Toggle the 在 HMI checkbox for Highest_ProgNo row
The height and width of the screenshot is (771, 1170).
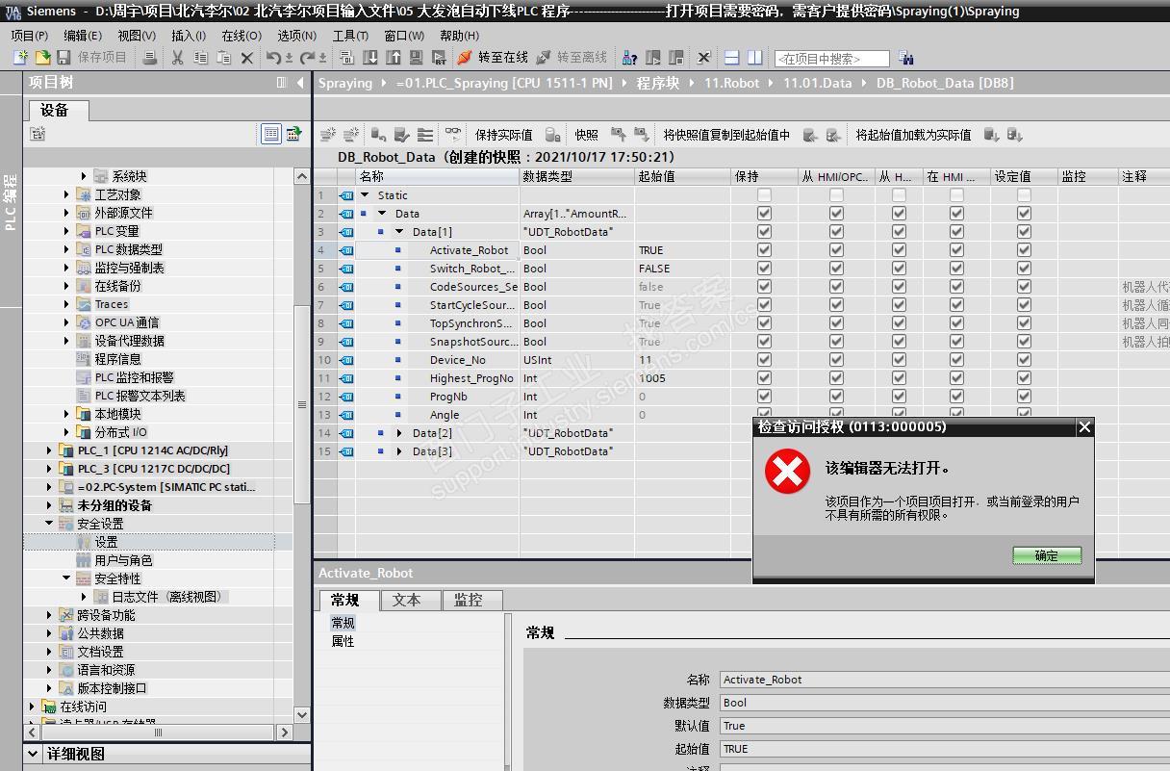pos(956,378)
